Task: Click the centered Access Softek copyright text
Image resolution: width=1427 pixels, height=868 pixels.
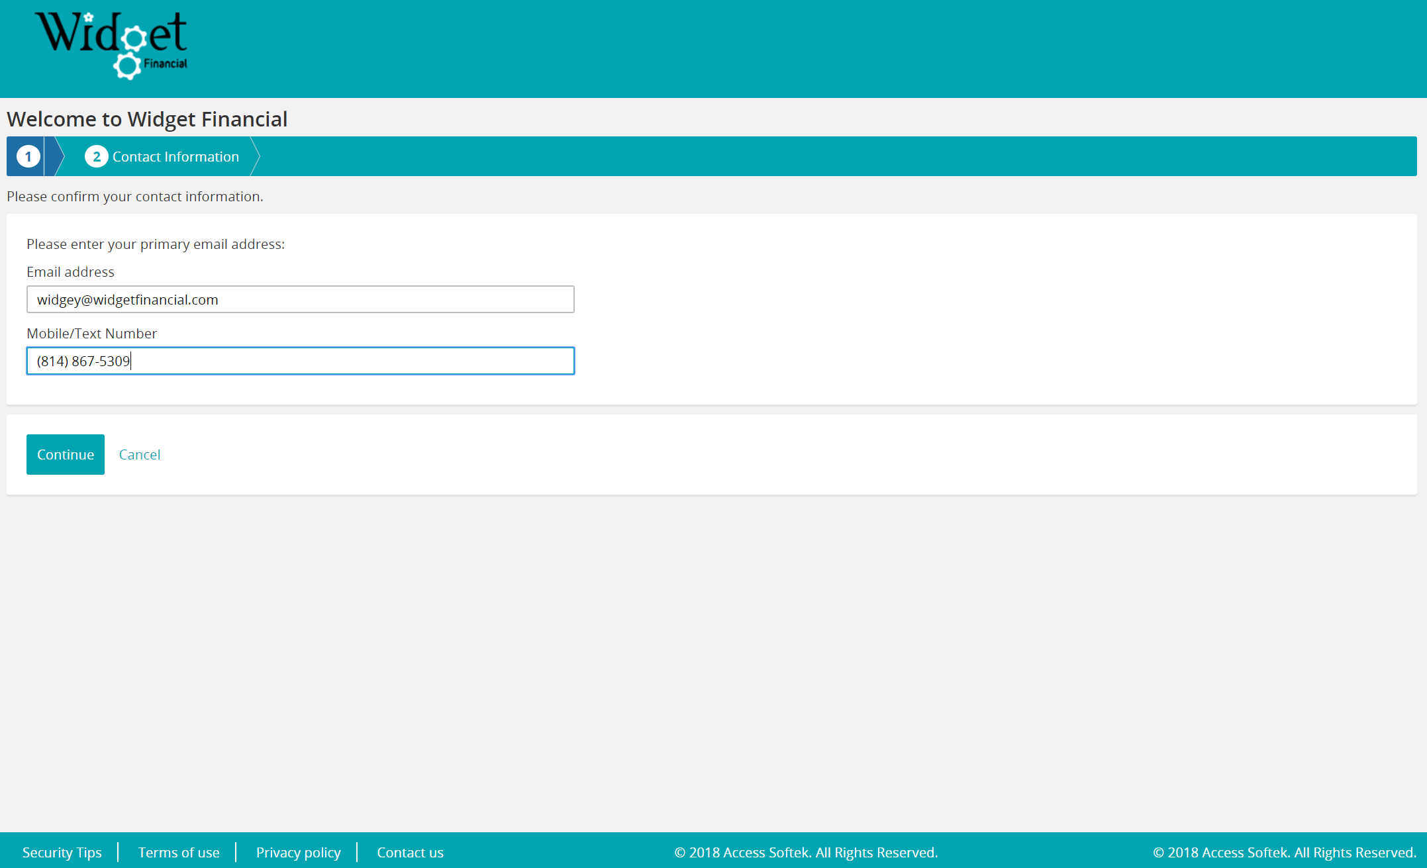Action: tap(806, 852)
